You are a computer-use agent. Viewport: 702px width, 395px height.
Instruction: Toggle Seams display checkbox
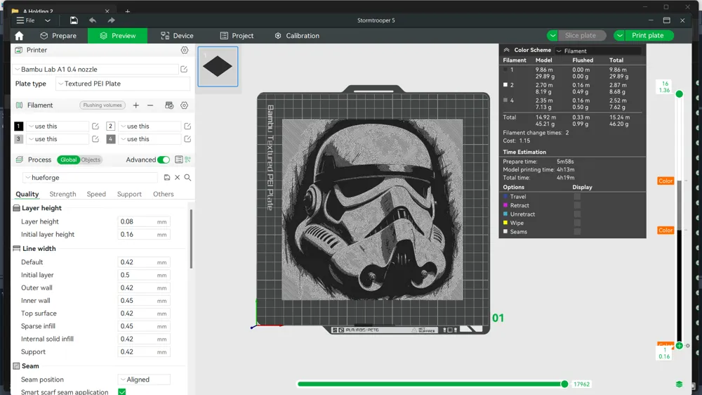(577, 232)
